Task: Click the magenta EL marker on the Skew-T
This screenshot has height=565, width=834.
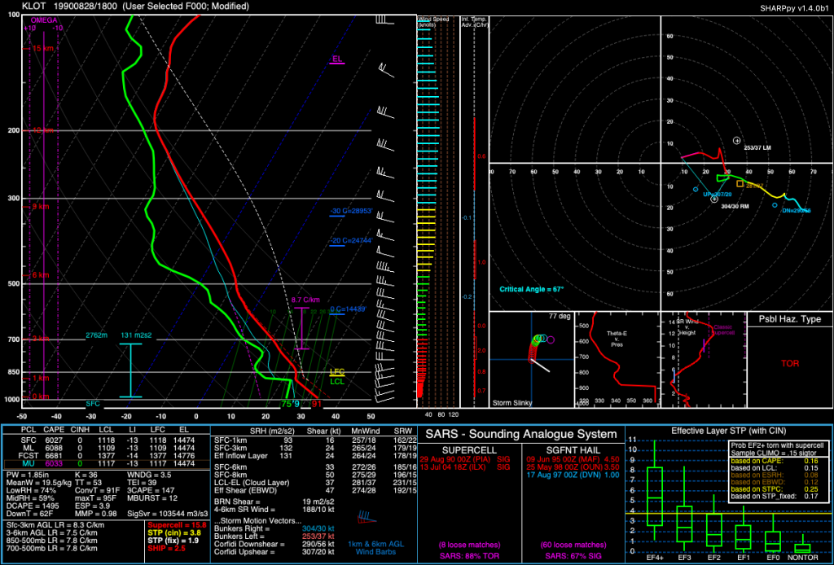Action: [337, 59]
